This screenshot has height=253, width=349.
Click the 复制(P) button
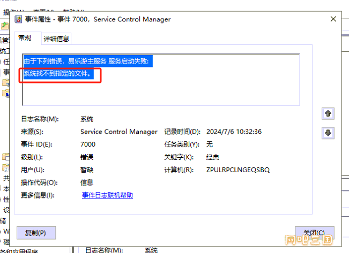[x=36, y=233]
